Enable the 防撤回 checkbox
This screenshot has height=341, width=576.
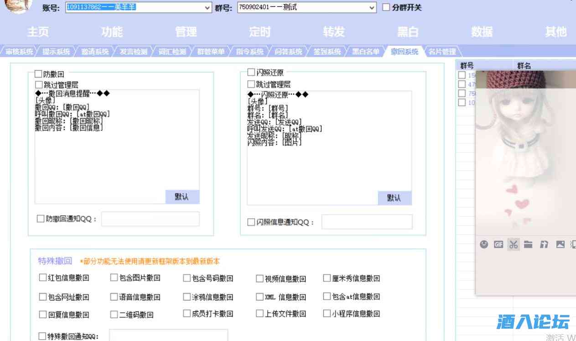(38, 74)
